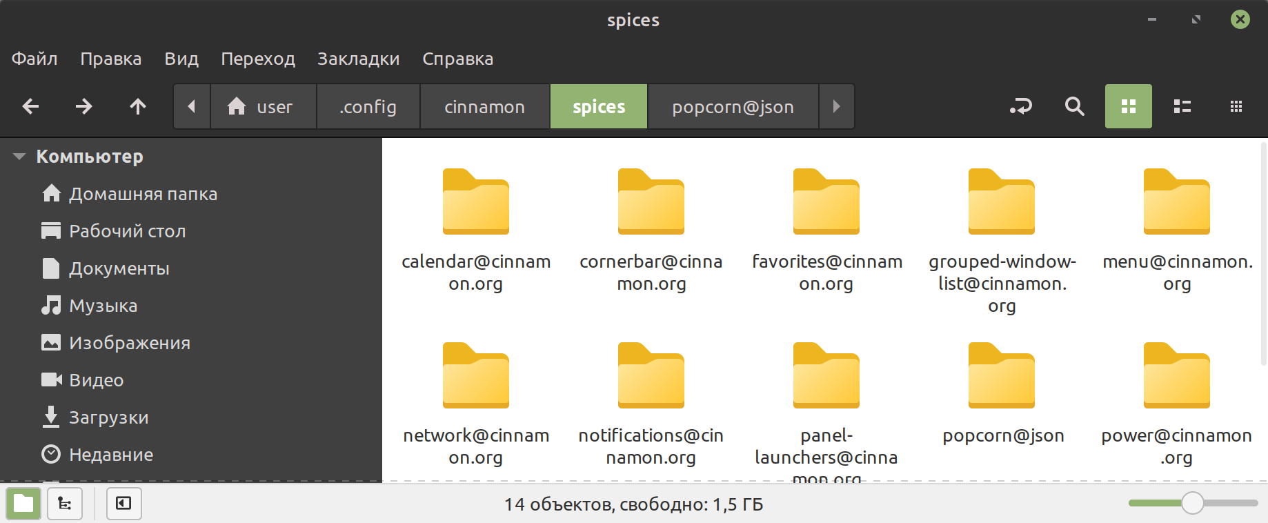This screenshot has height=523, width=1268.
Task: Open the Файл menu
Action: pos(34,59)
